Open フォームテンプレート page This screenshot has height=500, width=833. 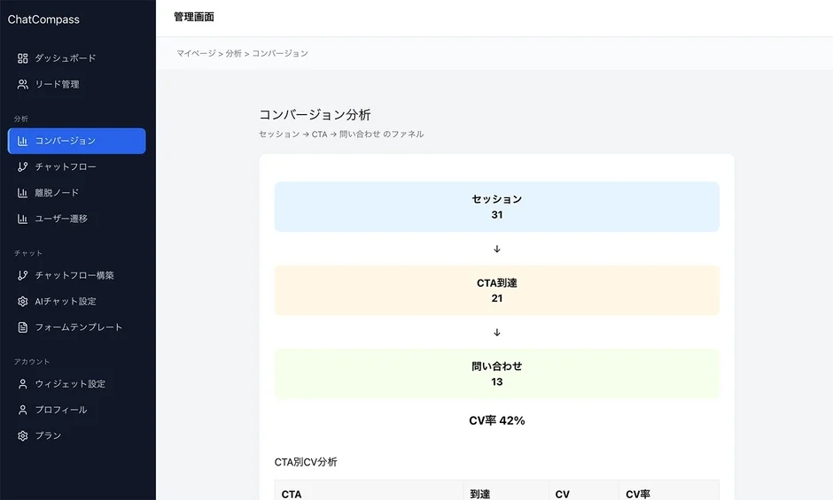click(x=76, y=327)
